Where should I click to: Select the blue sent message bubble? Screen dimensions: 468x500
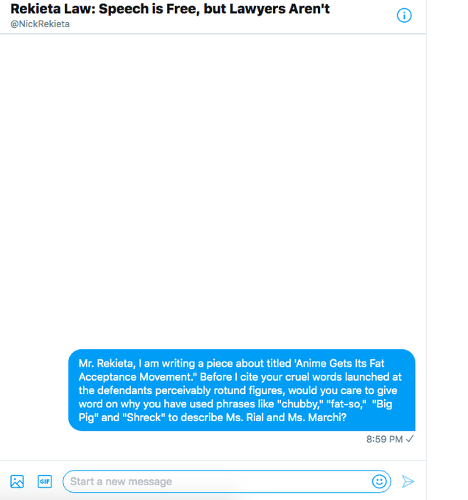(242, 390)
